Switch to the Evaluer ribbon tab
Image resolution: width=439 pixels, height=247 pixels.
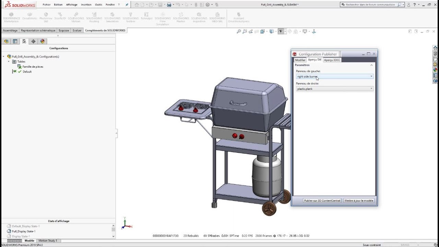click(77, 31)
